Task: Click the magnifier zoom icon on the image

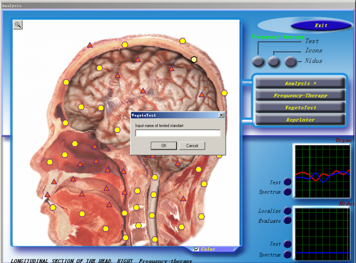Action: click(x=18, y=25)
